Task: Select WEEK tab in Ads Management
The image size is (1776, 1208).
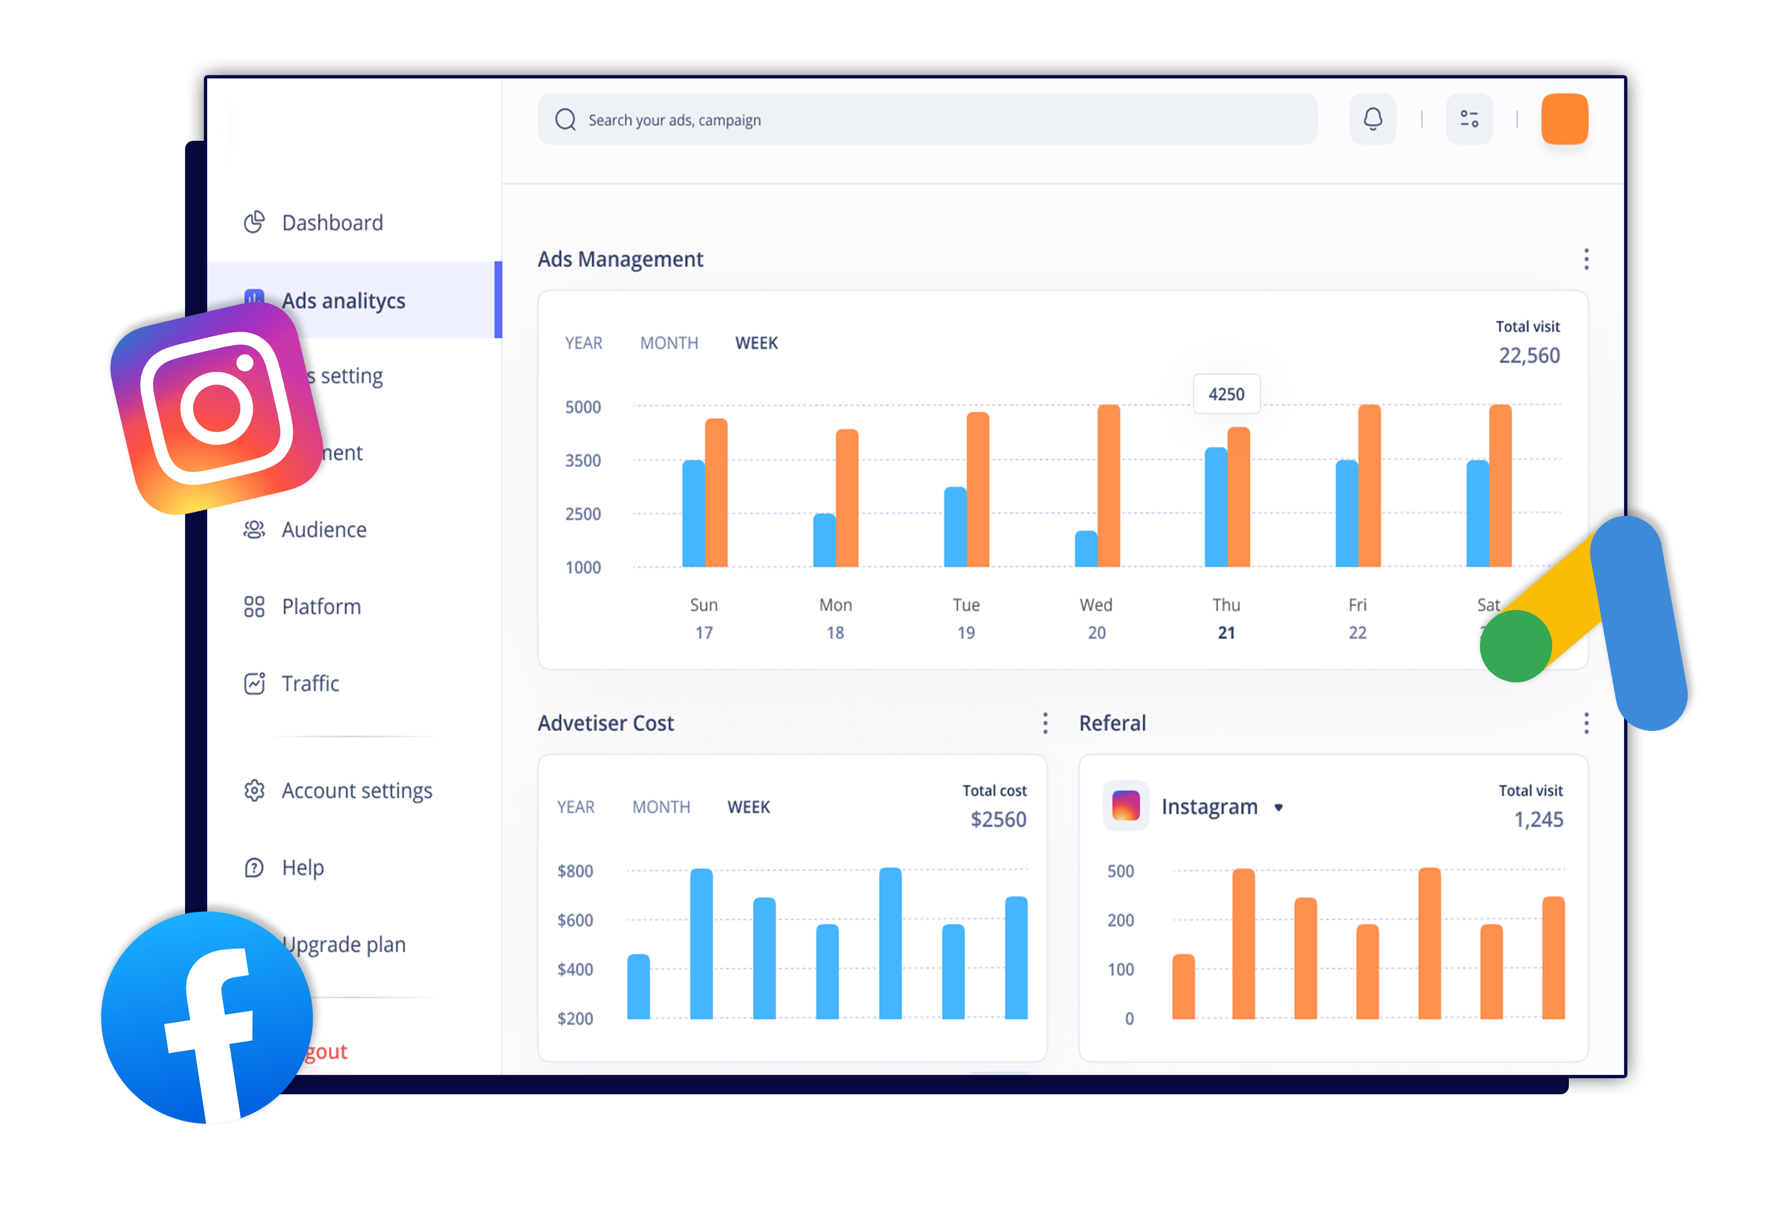Action: click(x=757, y=343)
